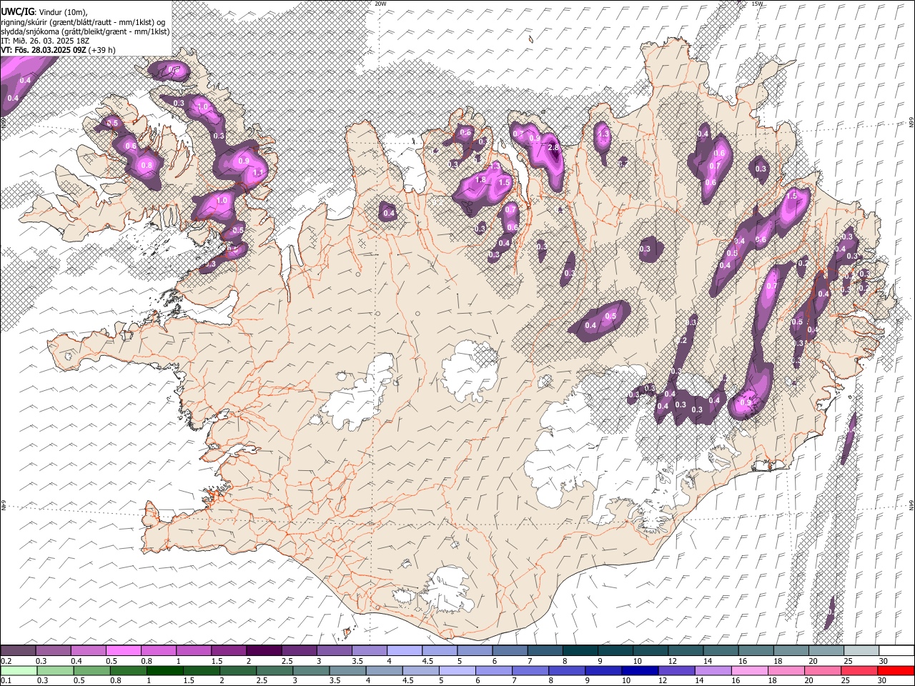Click the 0.8 precipitation value in the Westfjords
Viewport: 915px width, 686px height.
147,165
